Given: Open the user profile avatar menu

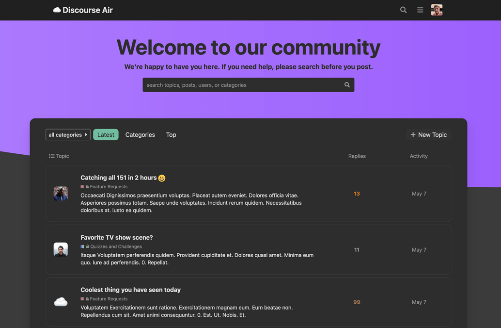Looking at the screenshot, I should pyautogui.click(x=437, y=10).
